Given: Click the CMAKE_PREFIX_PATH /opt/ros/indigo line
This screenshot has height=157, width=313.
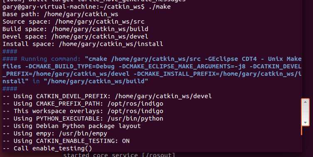Looking at the screenshot, I should [83, 104].
